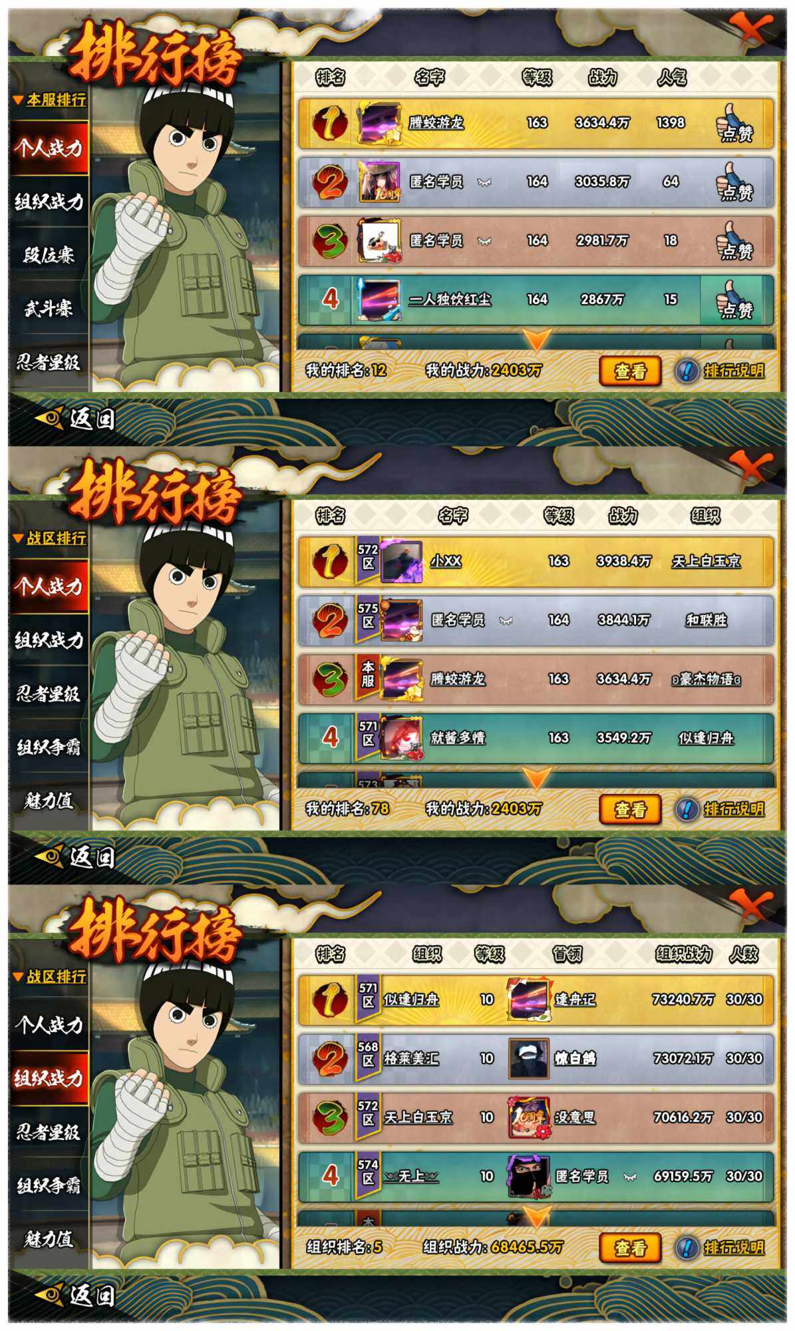The height and width of the screenshot is (1331, 795).
Task: Show more rows below 一人独饮红尘 via orange arrow
Action: coord(536,341)
